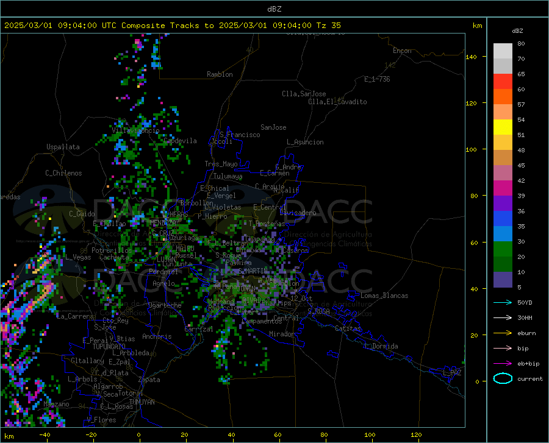Screen dimensions: 549x443
Task: Click the 'Capdevila' map label
Action: click(180, 141)
